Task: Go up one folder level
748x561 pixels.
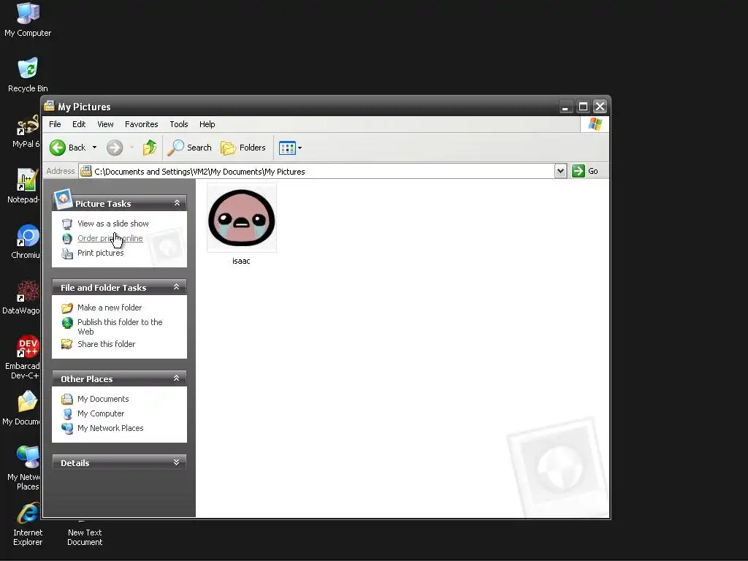Action: [x=149, y=148]
